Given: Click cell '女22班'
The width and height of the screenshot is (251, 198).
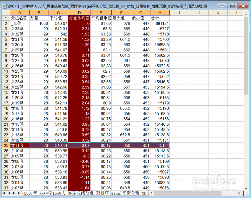Looking at the screenshot, I should pos(20,87).
